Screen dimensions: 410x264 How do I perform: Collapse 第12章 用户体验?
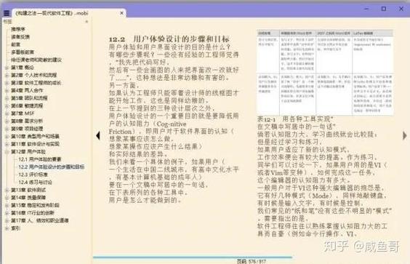[x=7, y=152]
